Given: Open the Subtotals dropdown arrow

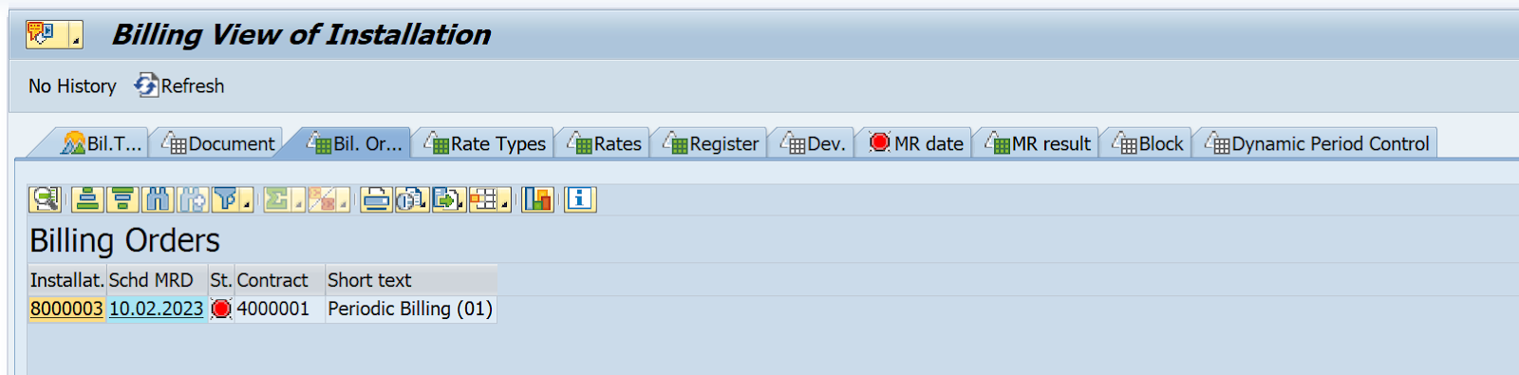Looking at the screenshot, I should click(343, 200).
